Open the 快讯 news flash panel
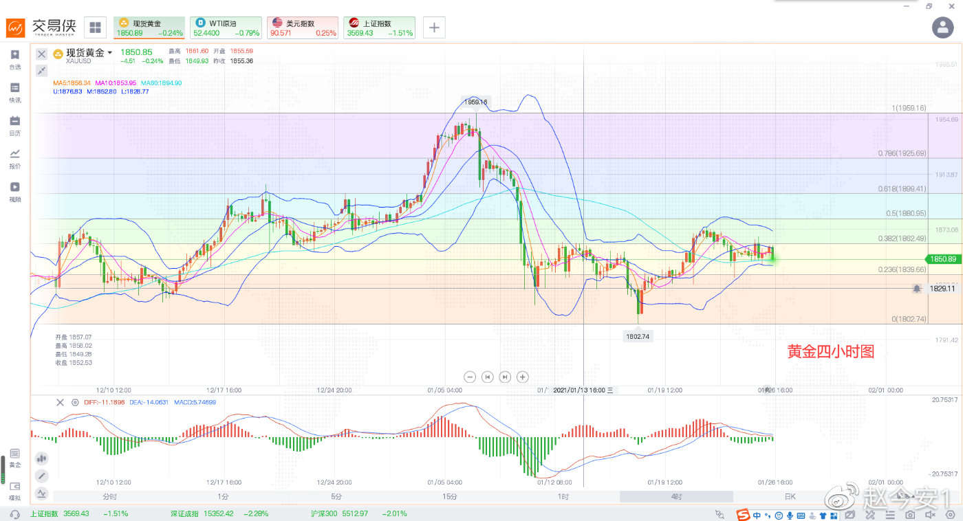963x521 pixels. coord(15,93)
